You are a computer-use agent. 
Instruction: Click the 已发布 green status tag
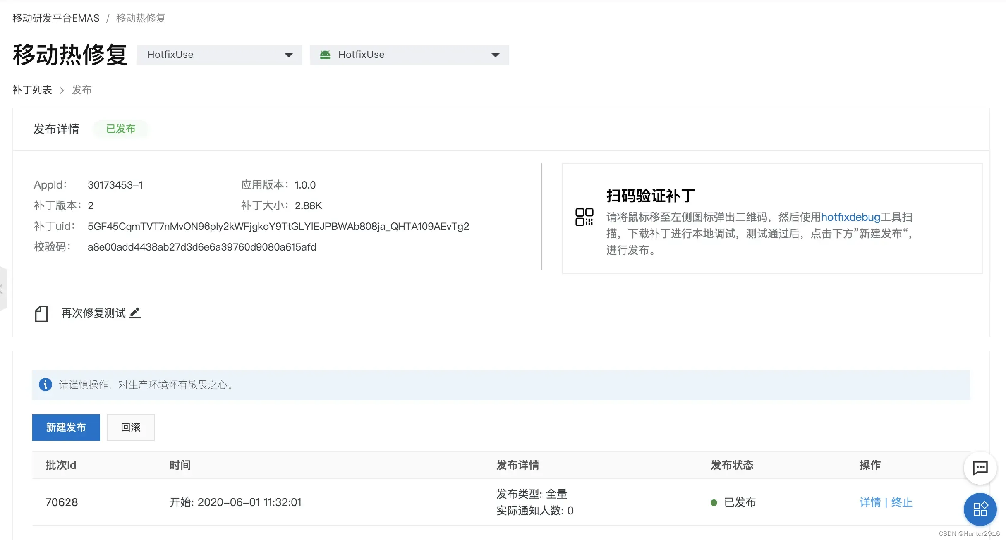121,129
